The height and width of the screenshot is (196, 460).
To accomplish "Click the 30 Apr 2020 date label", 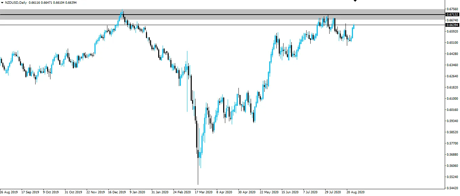I will [x=246, y=192].
